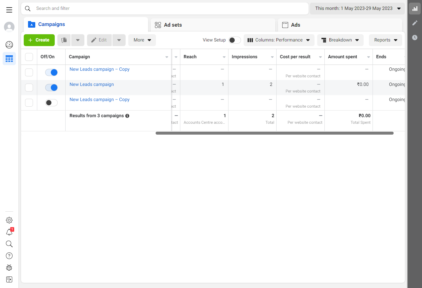Turn off first New Leads campaign – Copy toggle
The height and width of the screenshot is (288, 422).
tap(51, 72)
